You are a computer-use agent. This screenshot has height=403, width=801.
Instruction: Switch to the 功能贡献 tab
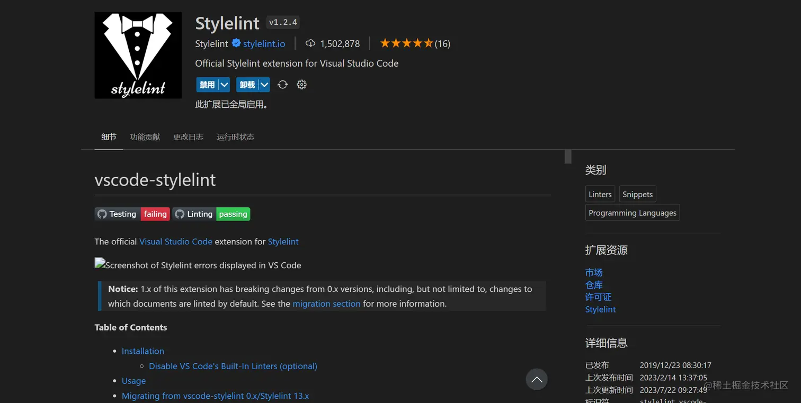pyautogui.click(x=145, y=137)
